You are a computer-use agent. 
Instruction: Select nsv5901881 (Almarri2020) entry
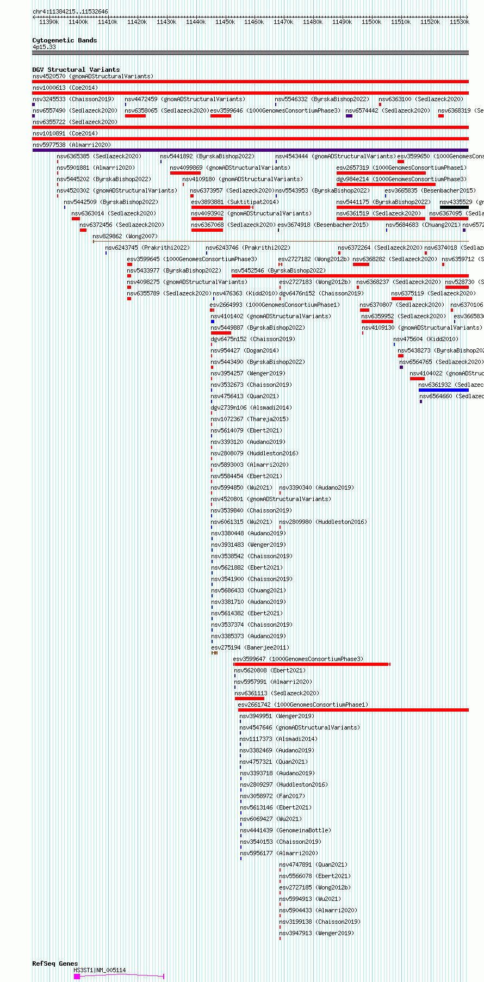tap(96, 168)
